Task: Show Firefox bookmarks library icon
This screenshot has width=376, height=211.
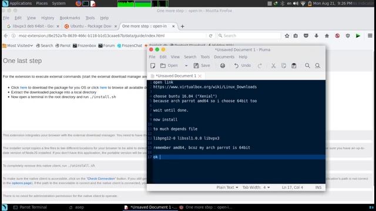Action: [x=296, y=36]
